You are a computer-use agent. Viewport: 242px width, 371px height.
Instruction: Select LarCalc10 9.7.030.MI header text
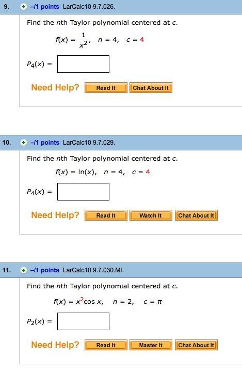click(x=93, y=270)
